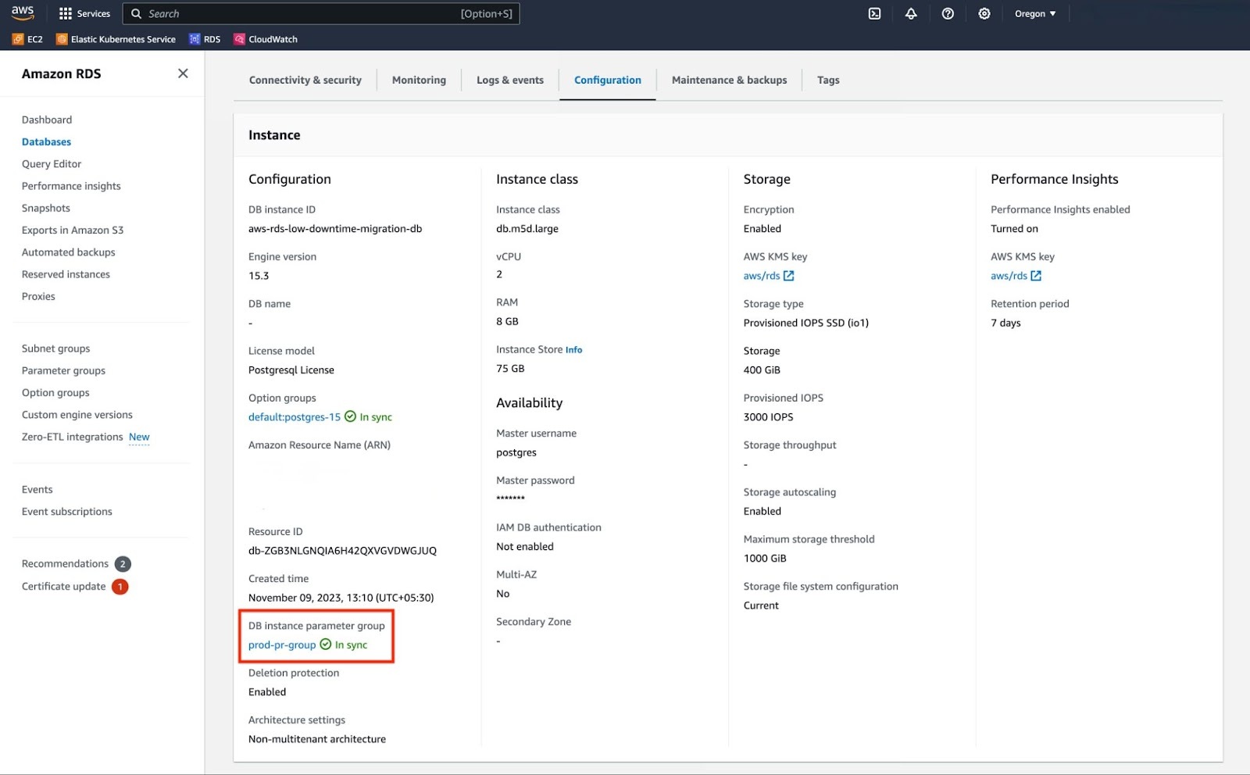Click the instance class value db.m5d.large

pyautogui.click(x=527, y=229)
